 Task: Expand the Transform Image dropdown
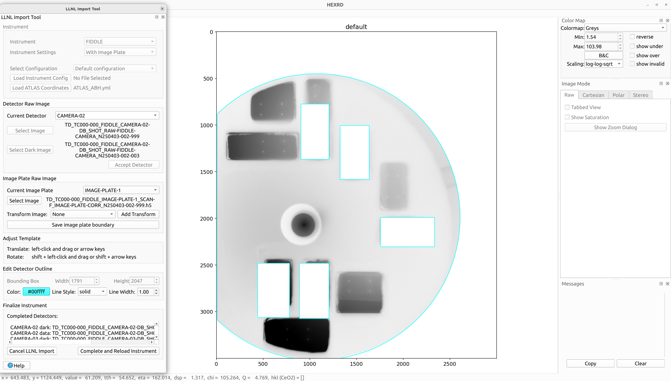click(83, 214)
